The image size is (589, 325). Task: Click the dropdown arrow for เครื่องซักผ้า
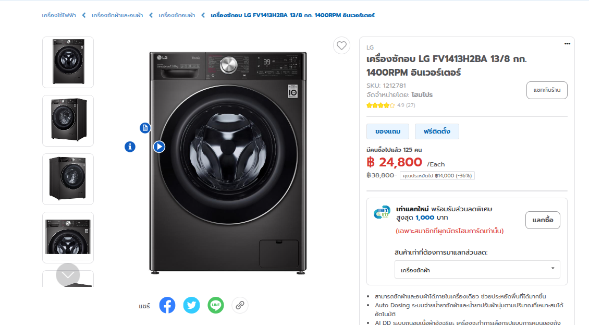[553, 269]
